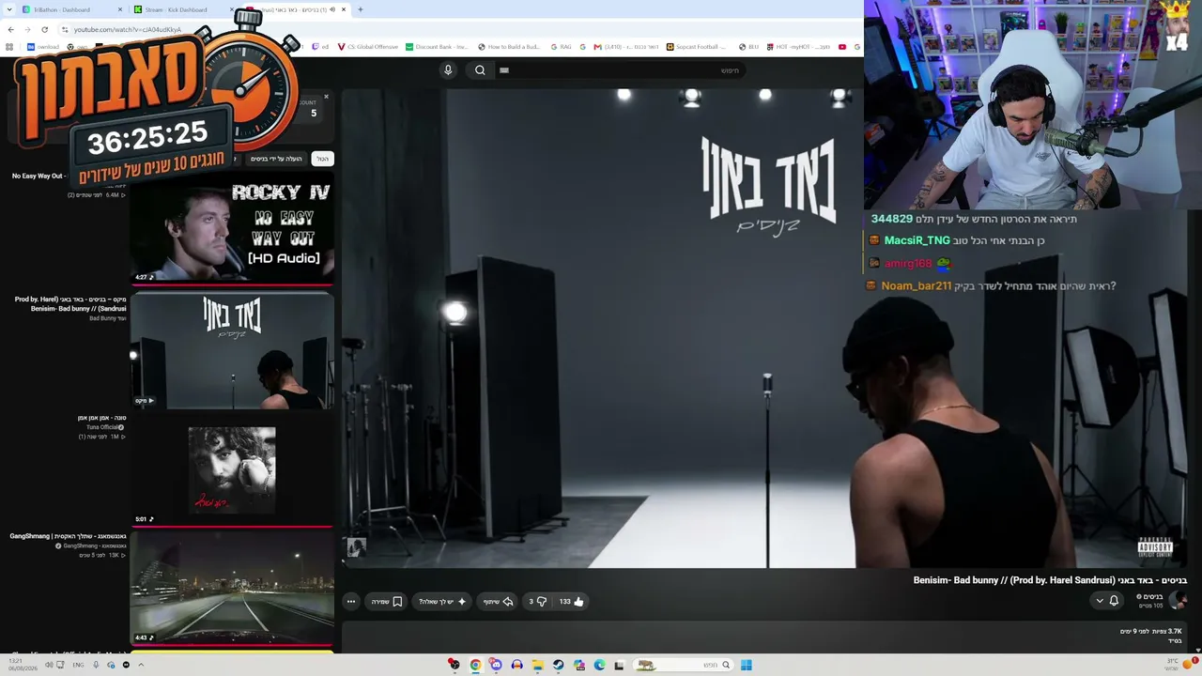The image size is (1202, 676).
Task: Open the Benisim channel avatar
Action: tap(1178, 601)
